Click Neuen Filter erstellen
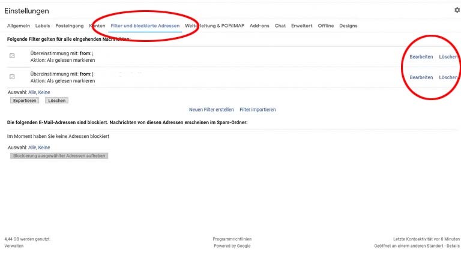461x259 pixels. coord(211,110)
